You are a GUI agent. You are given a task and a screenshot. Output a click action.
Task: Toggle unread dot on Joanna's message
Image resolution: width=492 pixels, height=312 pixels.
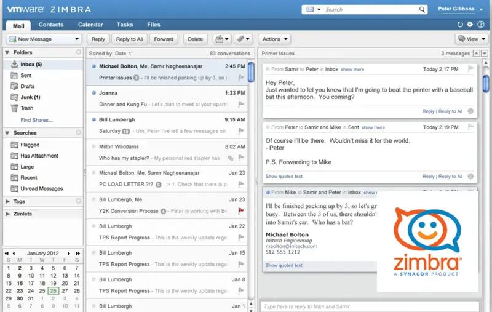pyautogui.click(x=93, y=93)
